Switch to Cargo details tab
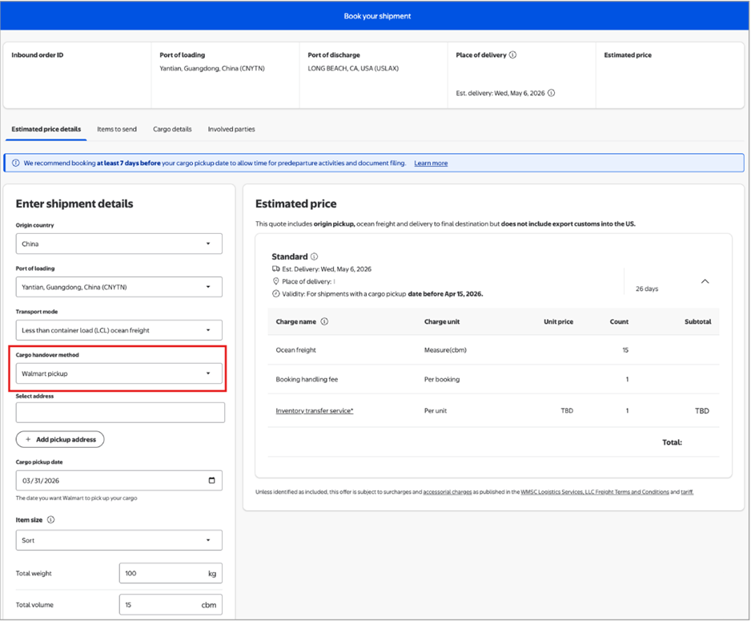The width and height of the screenshot is (751, 621). (172, 129)
